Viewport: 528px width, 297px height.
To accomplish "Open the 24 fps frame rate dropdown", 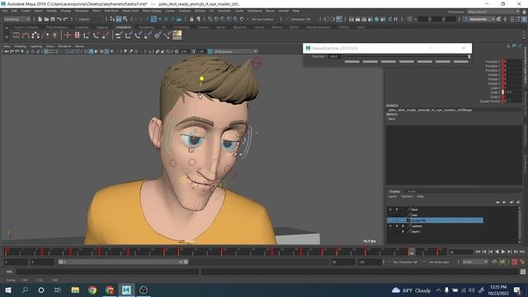I will (475, 262).
